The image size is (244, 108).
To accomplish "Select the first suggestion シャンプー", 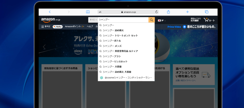I will (x=126, y=25).
